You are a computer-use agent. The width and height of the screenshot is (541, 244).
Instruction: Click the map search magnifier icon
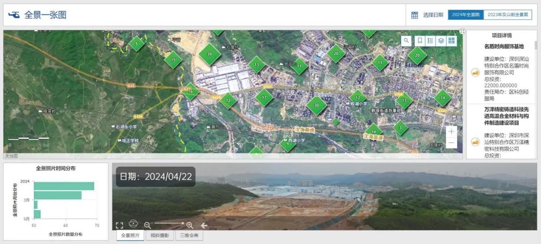[x=406, y=41]
